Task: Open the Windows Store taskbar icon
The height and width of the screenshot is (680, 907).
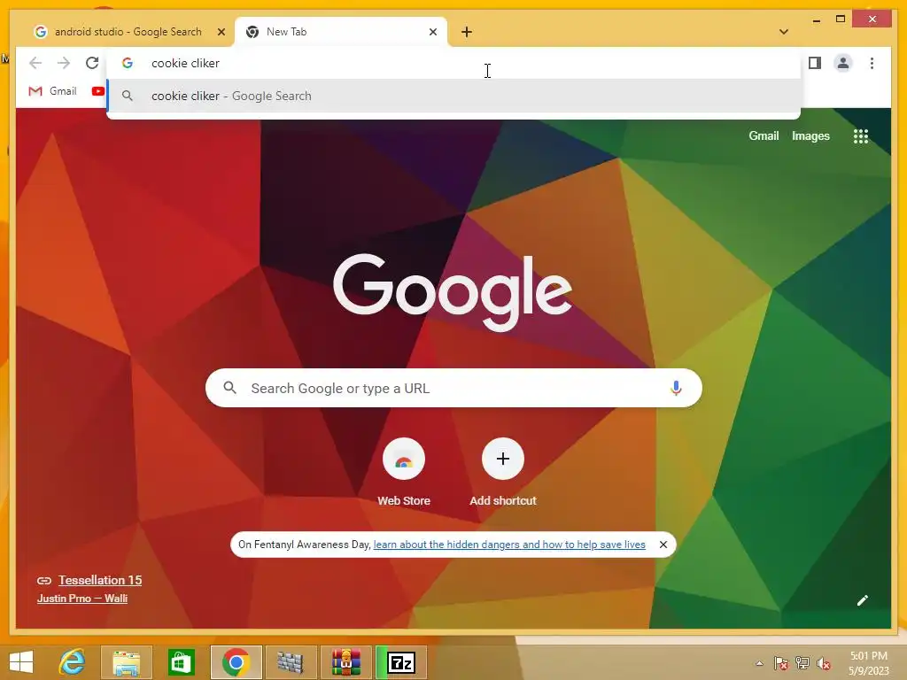Action: click(181, 662)
